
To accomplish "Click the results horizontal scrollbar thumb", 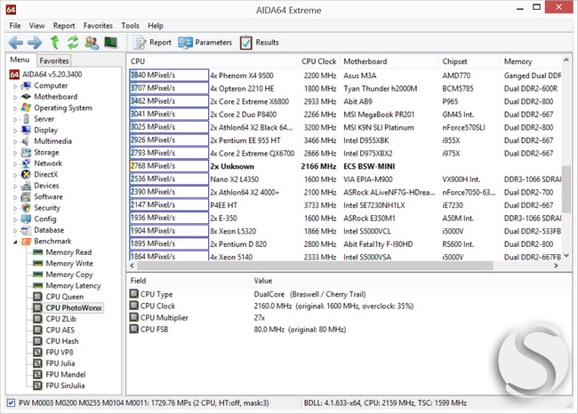I will tap(315, 266).
